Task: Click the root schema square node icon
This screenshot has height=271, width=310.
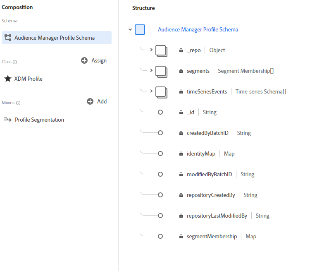Action: [140, 30]
